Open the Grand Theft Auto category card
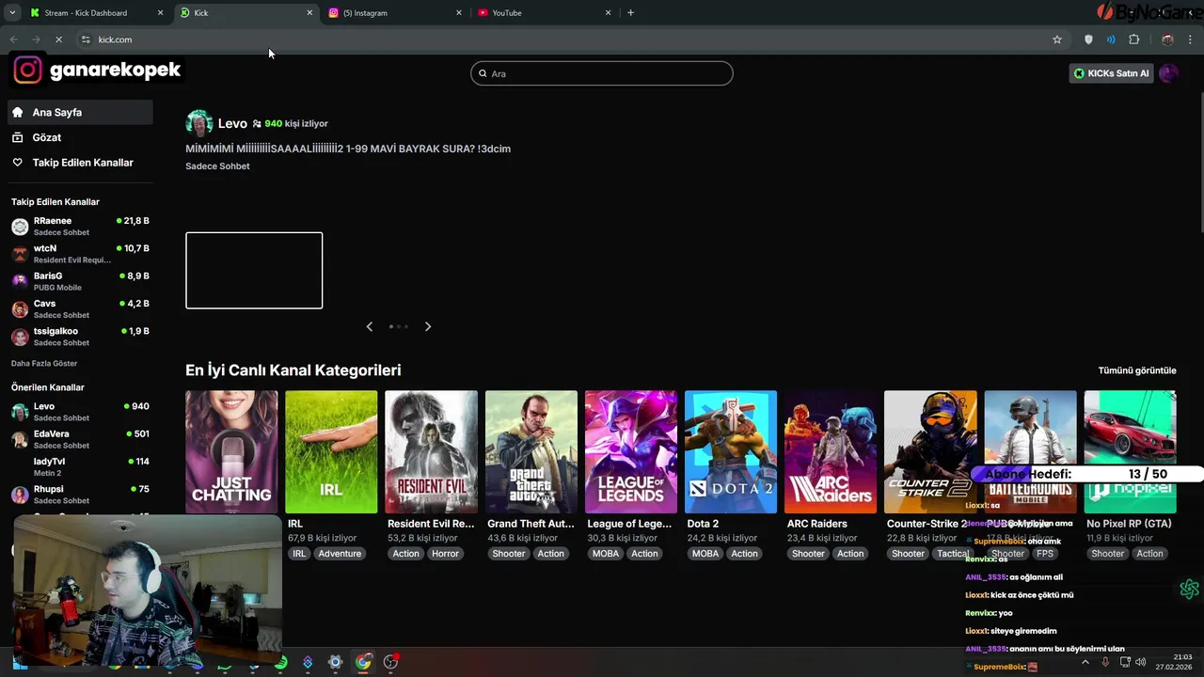 (531, 451)
